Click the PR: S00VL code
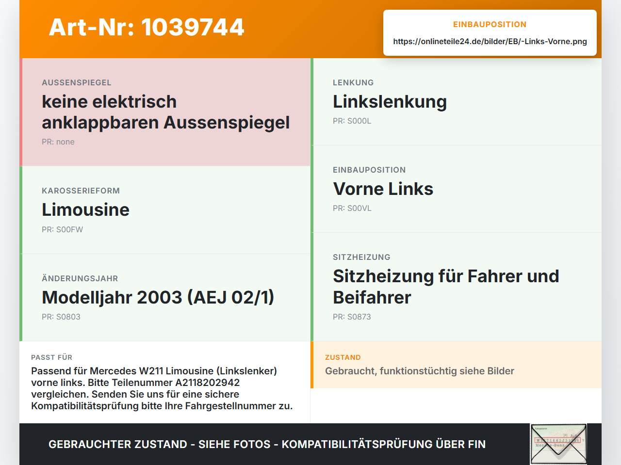 [352, 208]
